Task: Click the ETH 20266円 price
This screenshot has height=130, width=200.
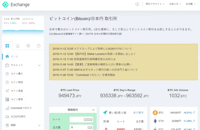Action: (x=176, y=121)
